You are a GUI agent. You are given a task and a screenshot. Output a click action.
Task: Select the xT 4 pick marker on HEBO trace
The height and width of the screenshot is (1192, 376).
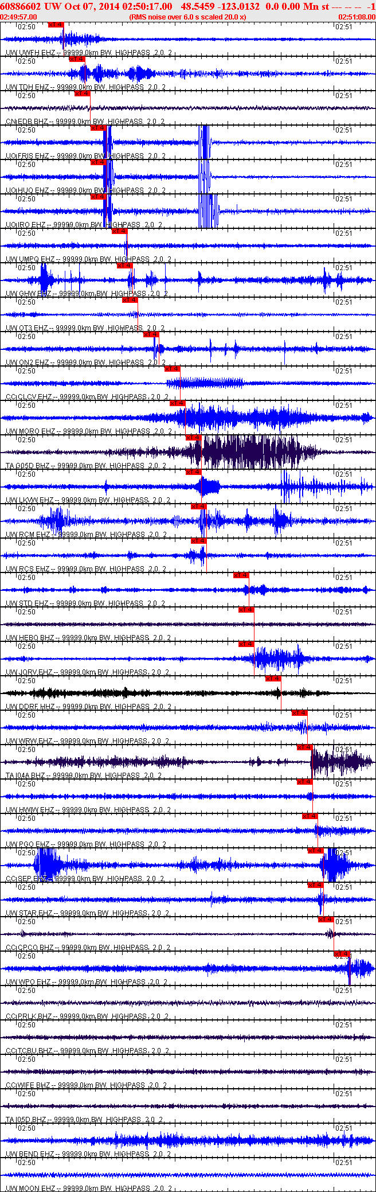(246, 610)
